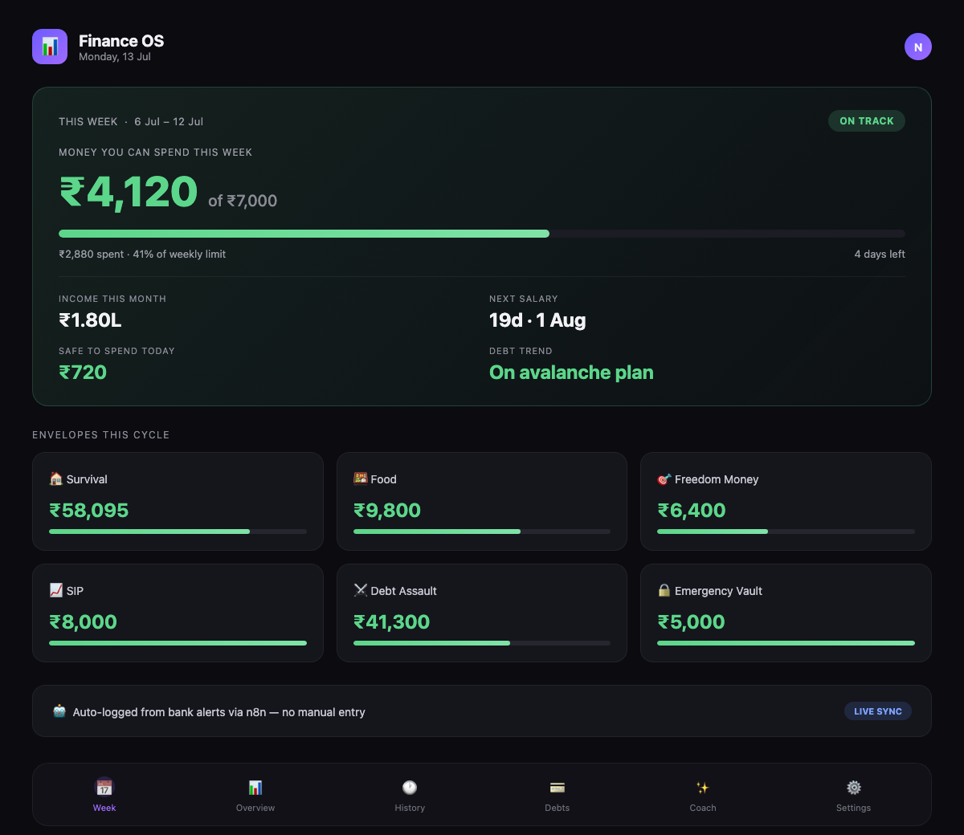Click the '4 days left' text
The width and height of the screenshot is (964, 835).
coord(880,255)
